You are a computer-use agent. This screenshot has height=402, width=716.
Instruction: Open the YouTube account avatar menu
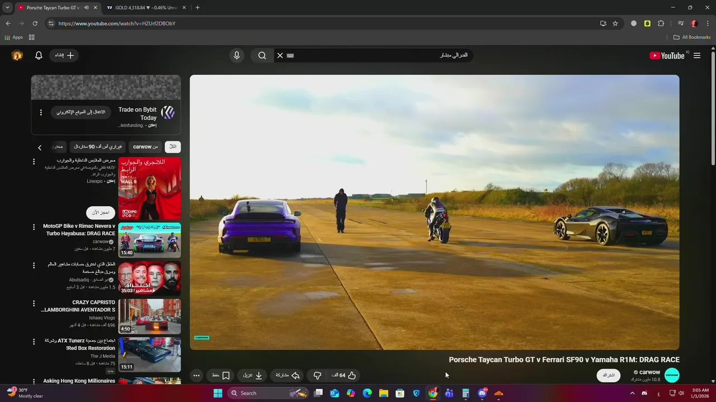tap(17, 55)
